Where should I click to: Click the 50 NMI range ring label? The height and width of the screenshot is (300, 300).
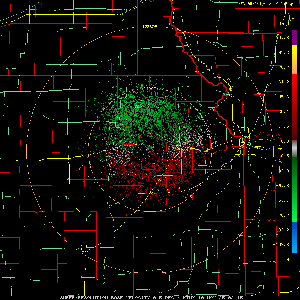[x=150, y=88]
